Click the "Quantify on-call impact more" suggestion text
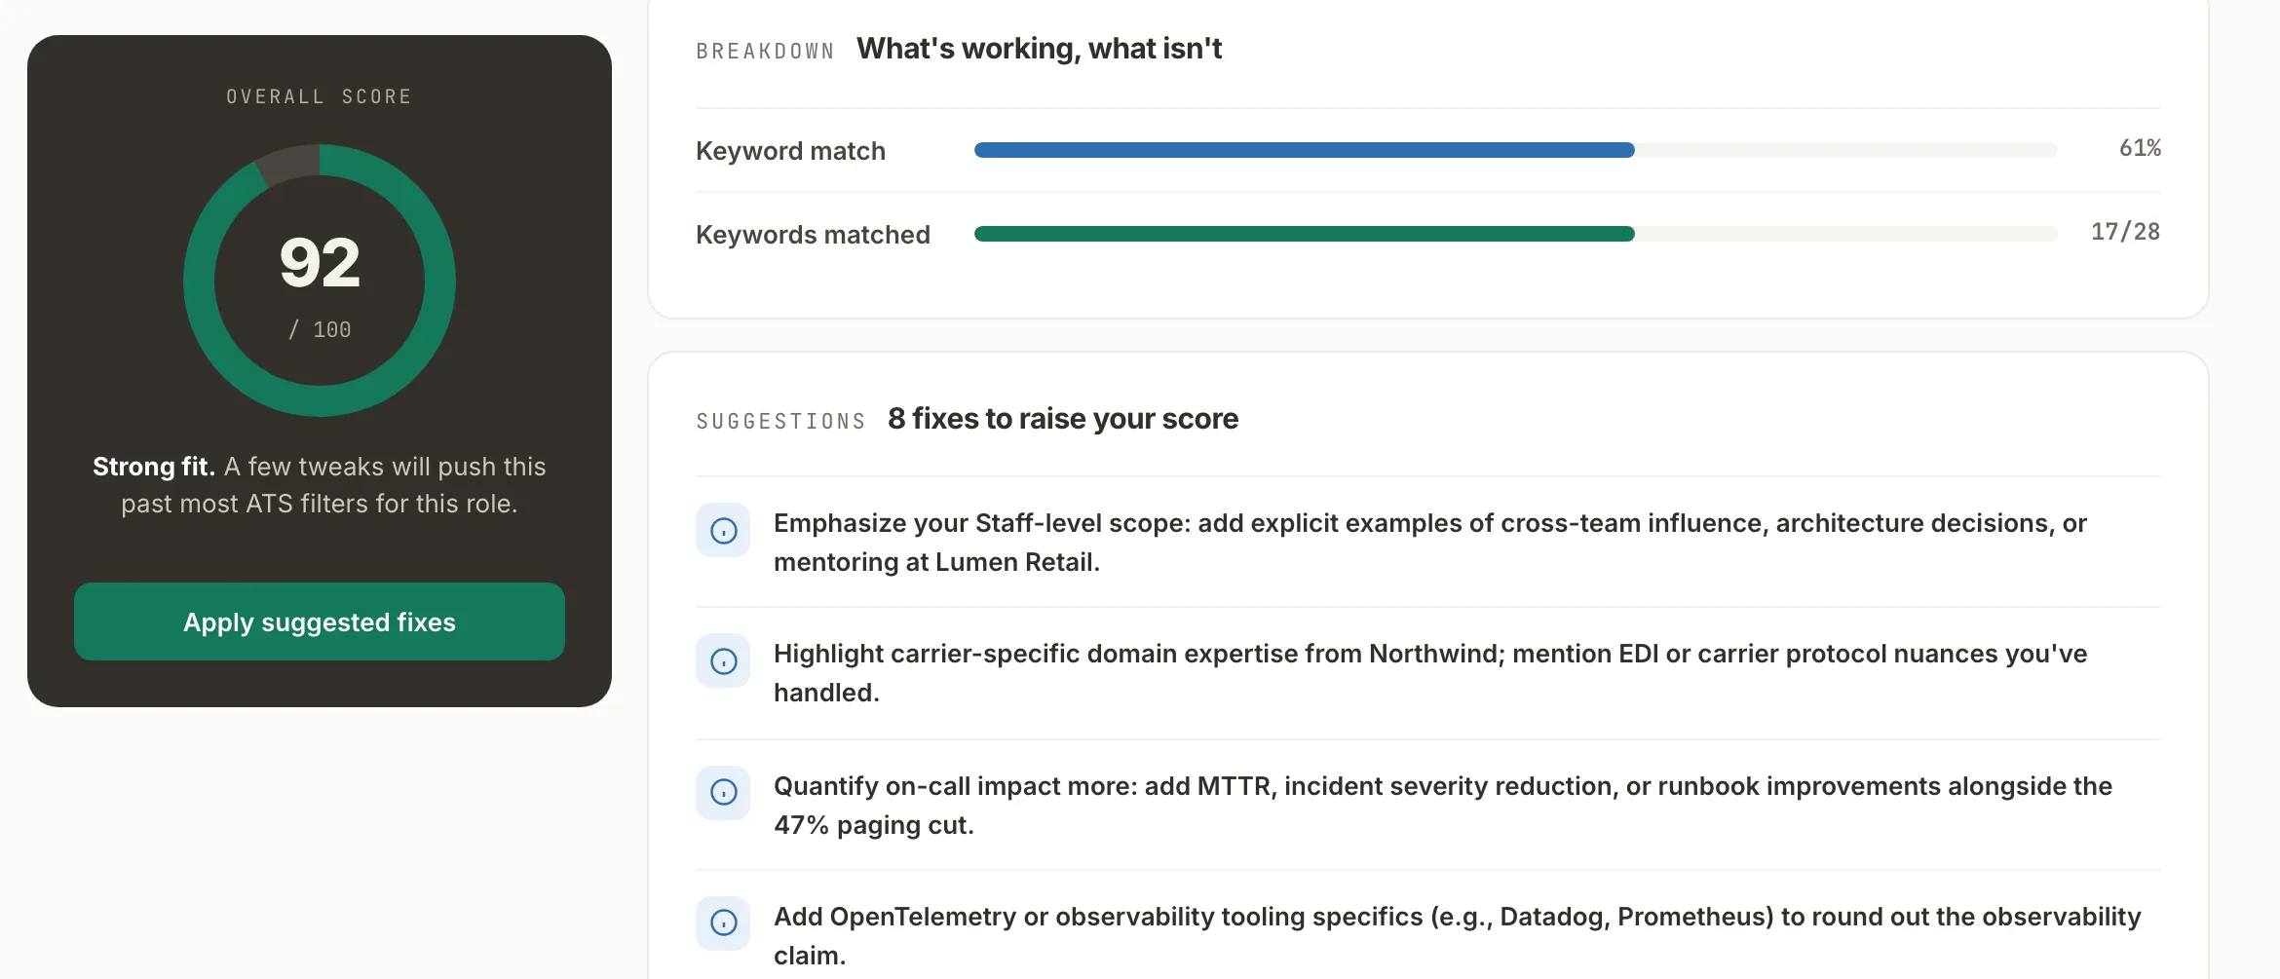Viewport: 2280px width, 979px height. pos(1443,806)
